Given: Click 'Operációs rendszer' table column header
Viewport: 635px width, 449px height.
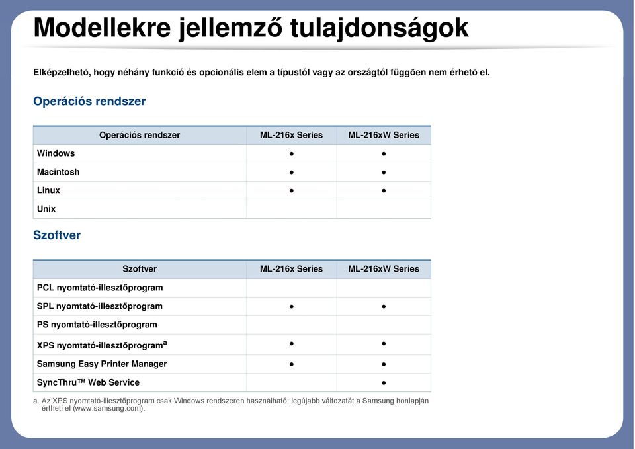Looking at the screenshot, I should coord(140,135).
